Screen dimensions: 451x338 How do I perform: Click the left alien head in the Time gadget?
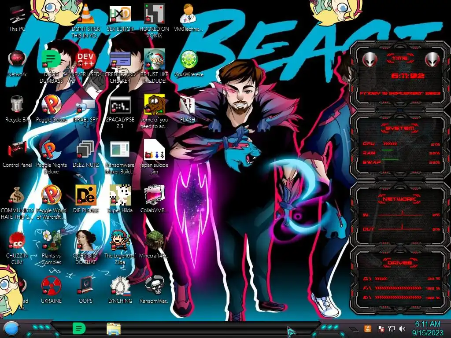370,59
